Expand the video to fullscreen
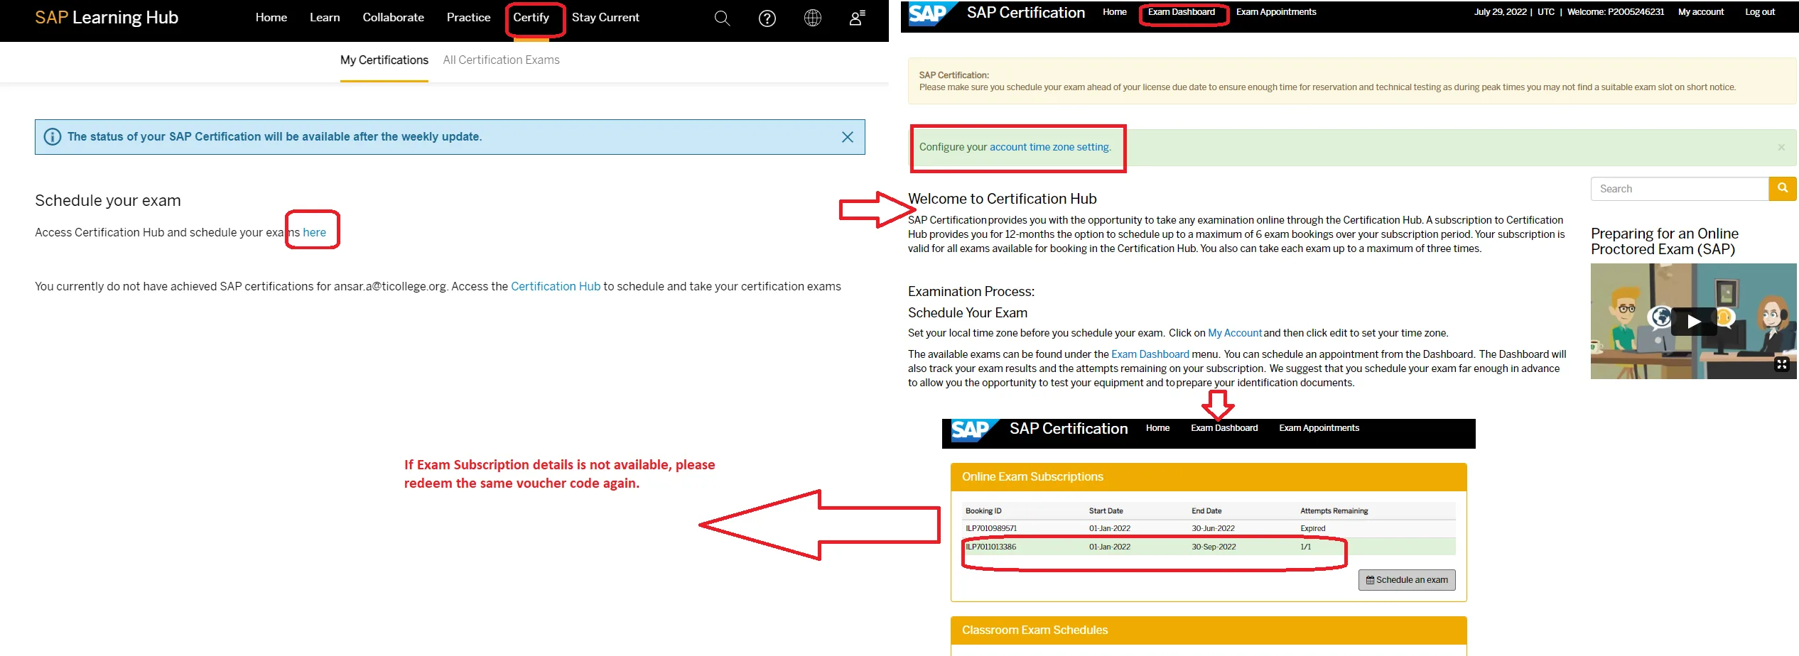This screenshot has height=656, width=1799. [x=1781, y=364]
